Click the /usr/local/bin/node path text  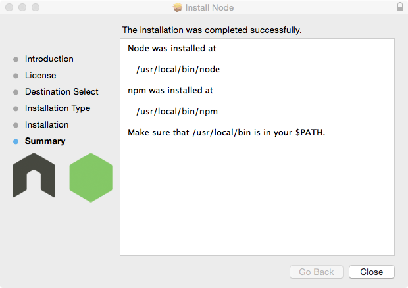(x=173, y=69)
